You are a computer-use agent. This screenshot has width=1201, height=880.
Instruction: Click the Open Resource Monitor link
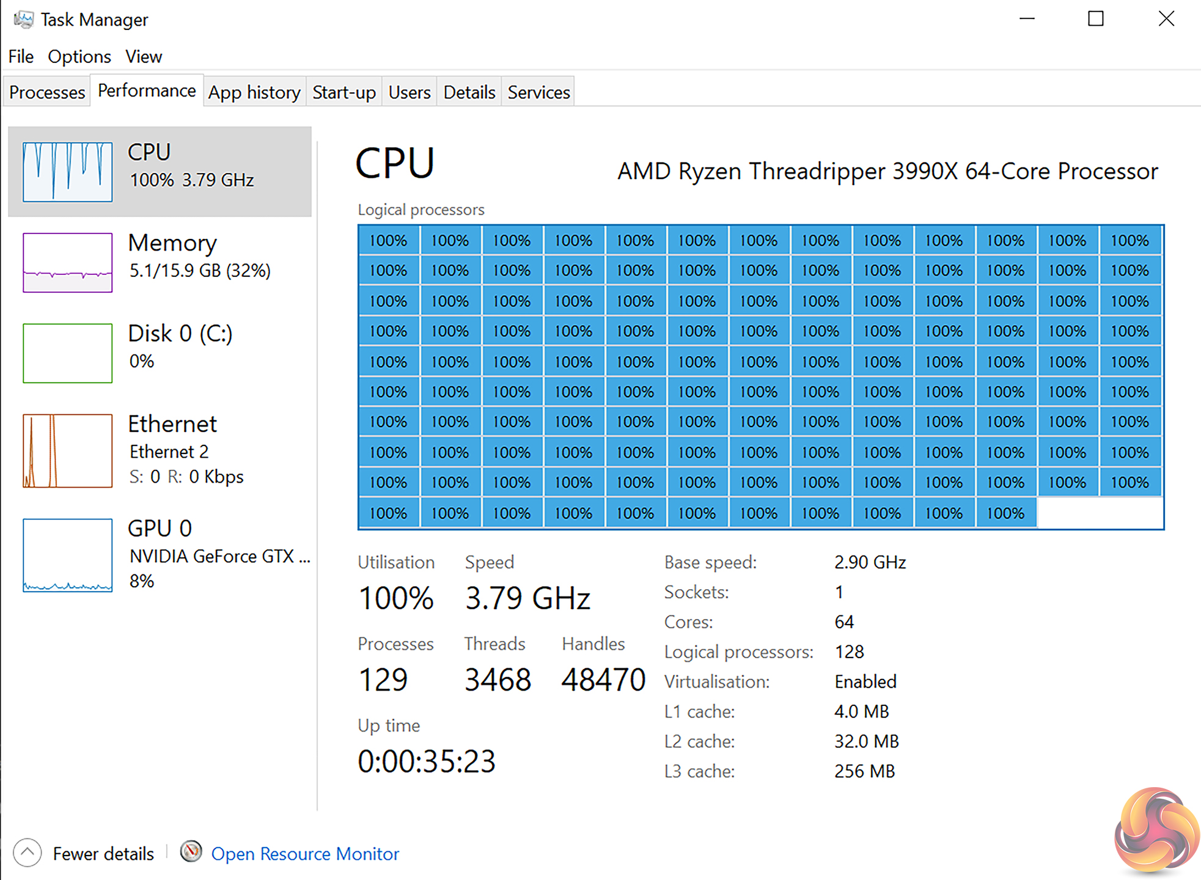[305, 854]
